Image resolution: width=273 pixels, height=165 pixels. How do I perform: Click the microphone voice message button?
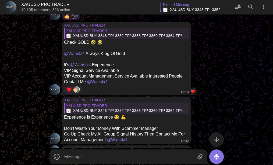coord(217,157)
